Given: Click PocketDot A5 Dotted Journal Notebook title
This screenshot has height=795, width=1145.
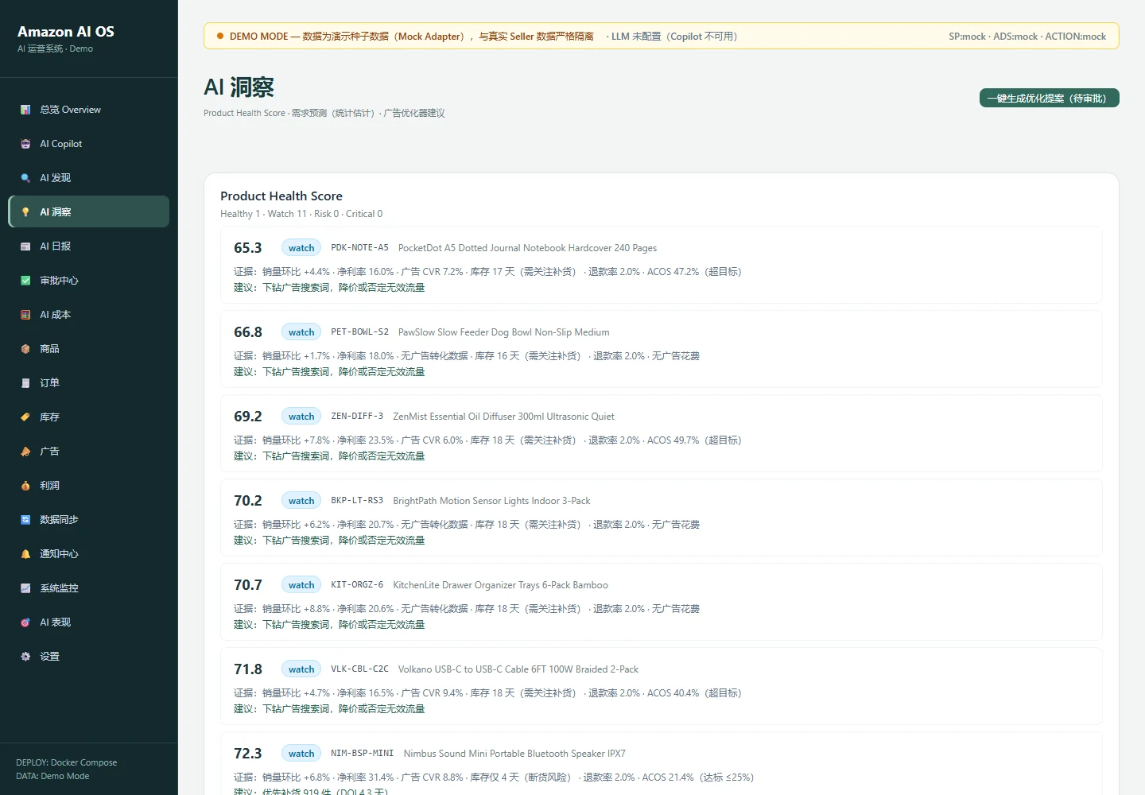Looking at the screenshot, I should 527,248.
